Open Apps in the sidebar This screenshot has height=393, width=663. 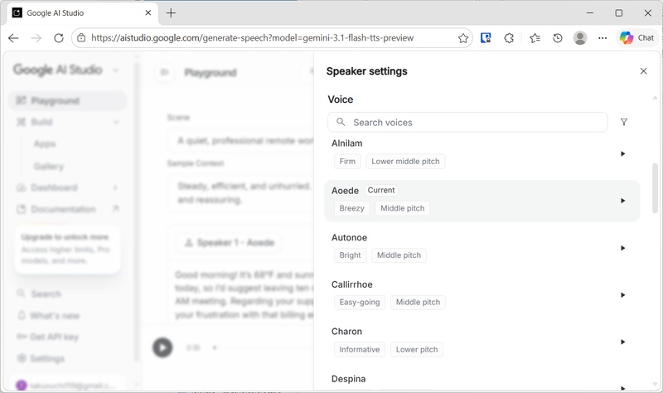45,143
